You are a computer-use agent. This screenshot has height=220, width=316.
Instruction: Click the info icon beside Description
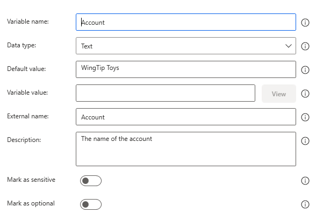click(305, 141)
